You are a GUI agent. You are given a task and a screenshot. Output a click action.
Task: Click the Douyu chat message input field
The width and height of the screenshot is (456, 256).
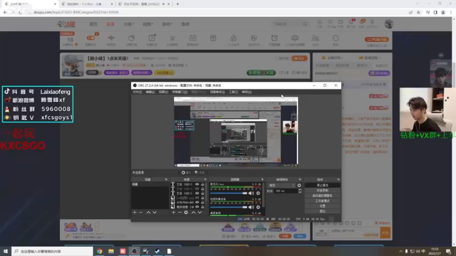pos(354,232)
